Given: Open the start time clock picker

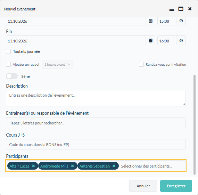Looking at the screenshot, I should pyautogui.click(x=181, y=21).
